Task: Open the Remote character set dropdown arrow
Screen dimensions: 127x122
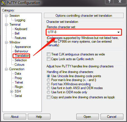Action: pyautogui.click(x=118, y=32)
